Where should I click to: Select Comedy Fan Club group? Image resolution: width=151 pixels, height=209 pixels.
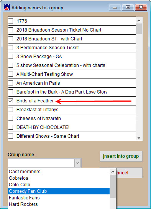tap(59, 191)
